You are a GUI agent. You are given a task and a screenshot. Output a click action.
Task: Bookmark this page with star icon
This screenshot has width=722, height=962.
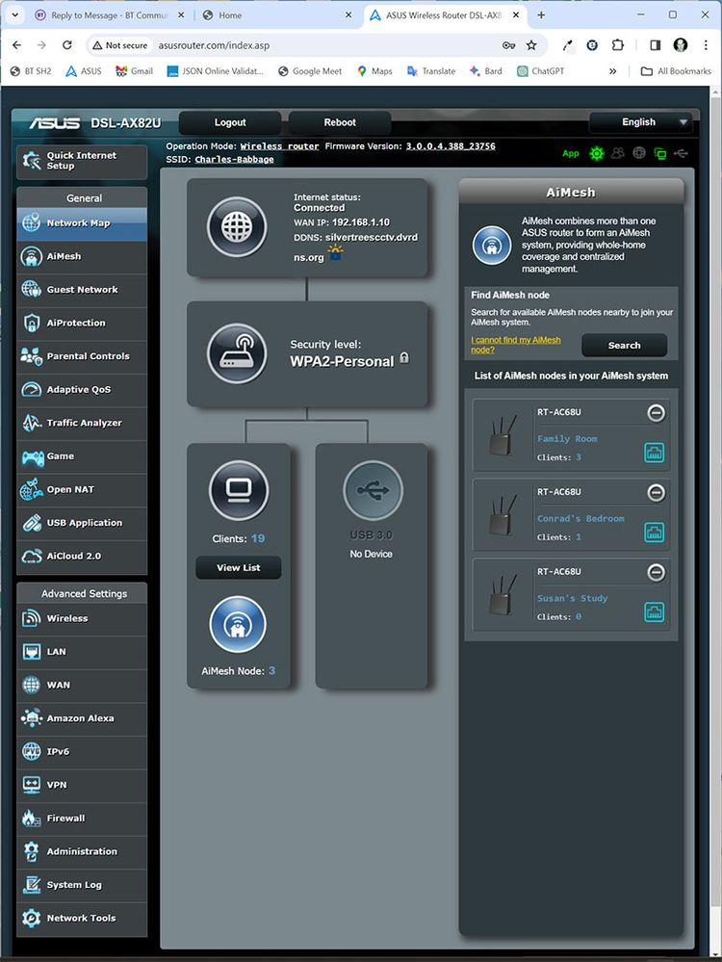(x=531, y=45)
